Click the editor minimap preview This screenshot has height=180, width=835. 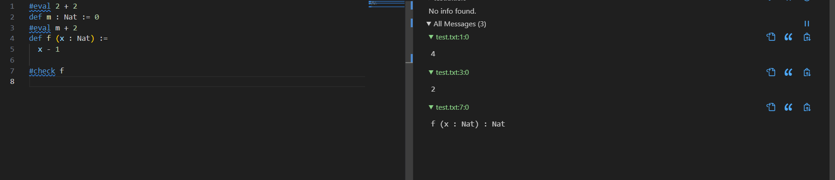(386, 4)
